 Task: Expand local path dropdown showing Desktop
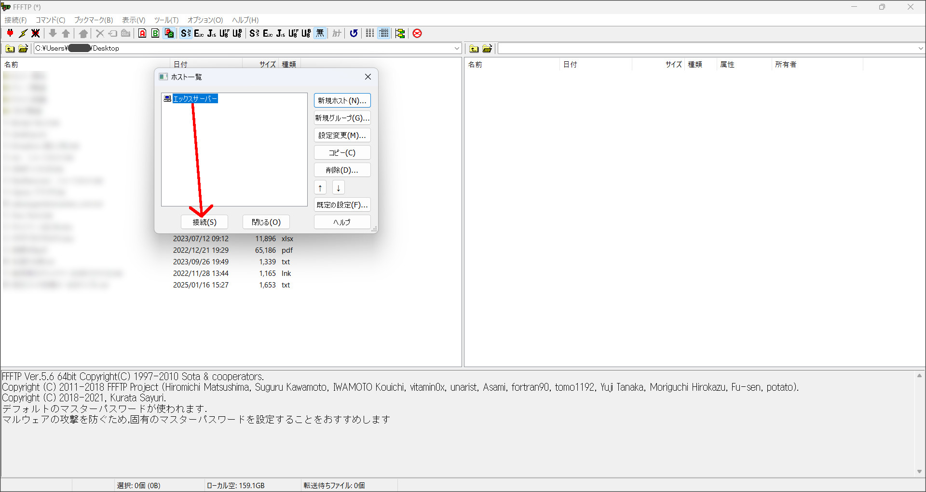click(x=457, y=48)
